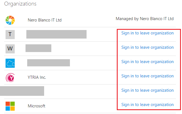Viewport: 182px width, 114px height.
Task: Select the Nero Blanco IT Ltd organization name
Action: [x=45, y=20]
